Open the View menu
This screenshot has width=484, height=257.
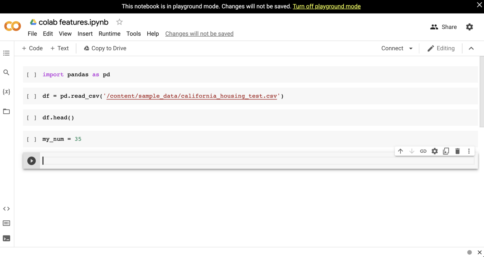[65, 34]
